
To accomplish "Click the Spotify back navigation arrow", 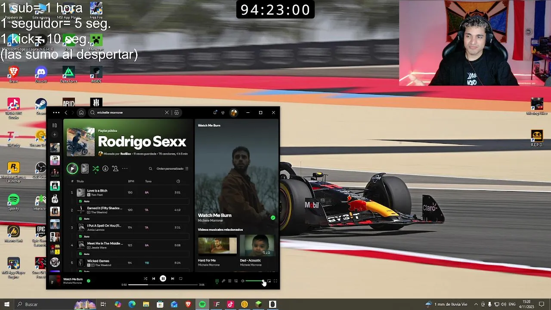I will coord(66,112).
